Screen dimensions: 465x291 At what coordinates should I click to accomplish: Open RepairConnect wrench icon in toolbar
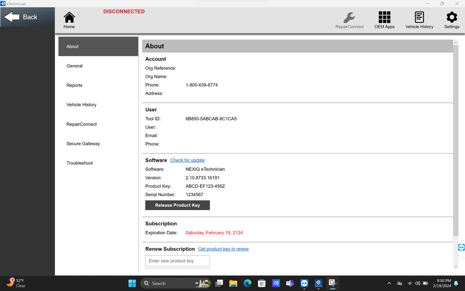(349, 18)
